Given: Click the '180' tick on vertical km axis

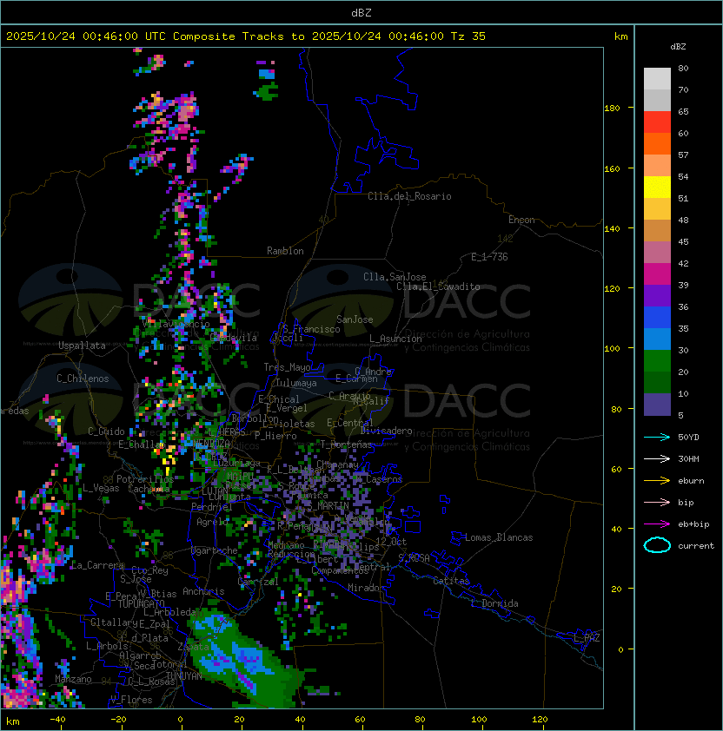Looking at the screenshot, I should click(x=612, y=109).
